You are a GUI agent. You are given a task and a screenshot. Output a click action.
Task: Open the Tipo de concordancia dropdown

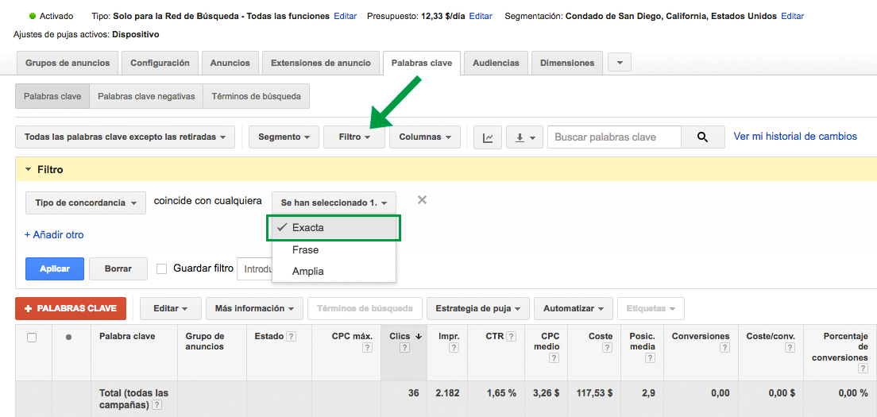click(86, 203)
